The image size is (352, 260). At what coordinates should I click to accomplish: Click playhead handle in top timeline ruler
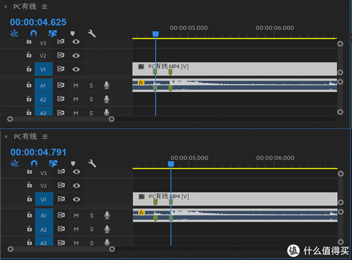[156, 34]
